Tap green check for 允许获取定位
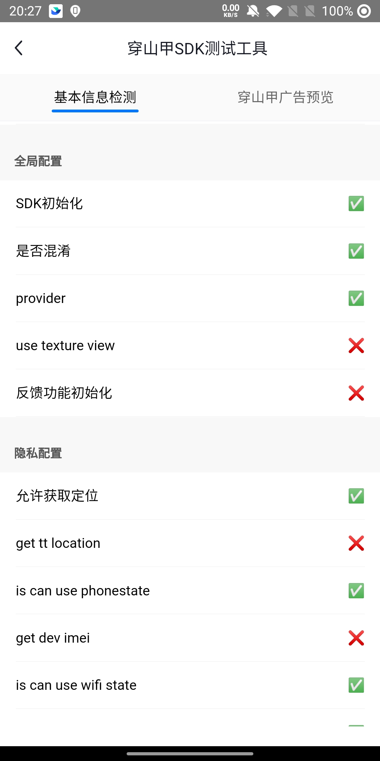The width and height of the screenshot is (380, 761). tap(356, 496)
